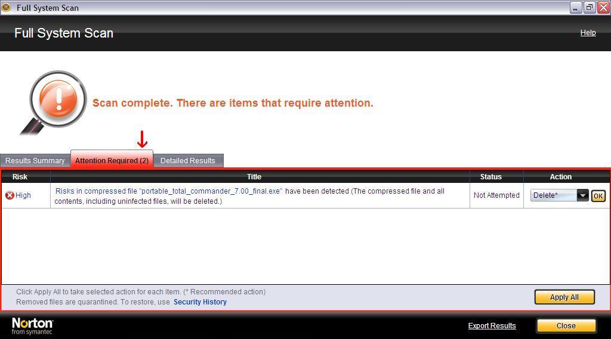611x339 pixels.
Task: Click the yellow Close button
Action: (566, 326)
